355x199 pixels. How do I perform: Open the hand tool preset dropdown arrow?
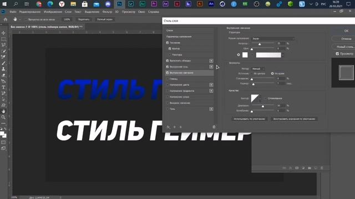(20, 20)
